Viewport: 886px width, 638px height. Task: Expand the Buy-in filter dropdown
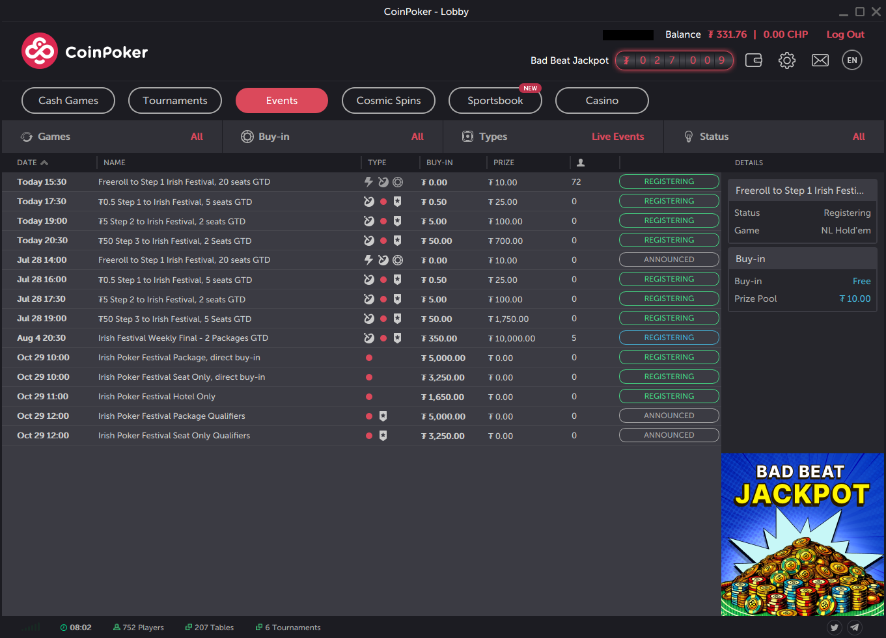pyautogui.click(x=332, y=137)
